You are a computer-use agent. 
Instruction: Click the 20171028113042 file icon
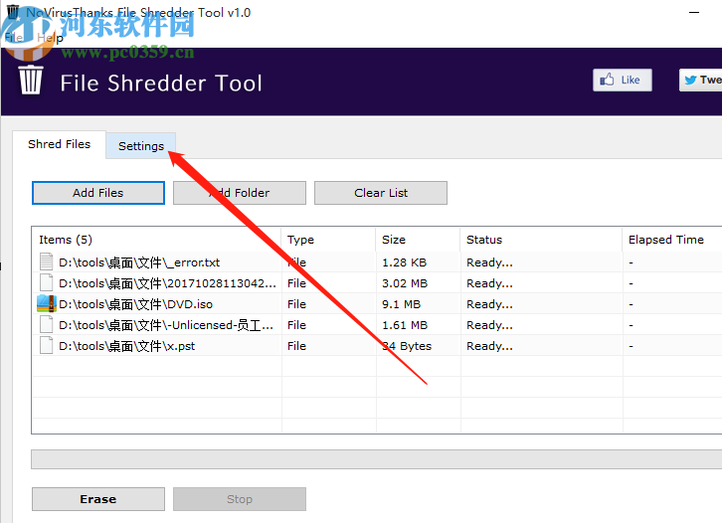point(46,283)
